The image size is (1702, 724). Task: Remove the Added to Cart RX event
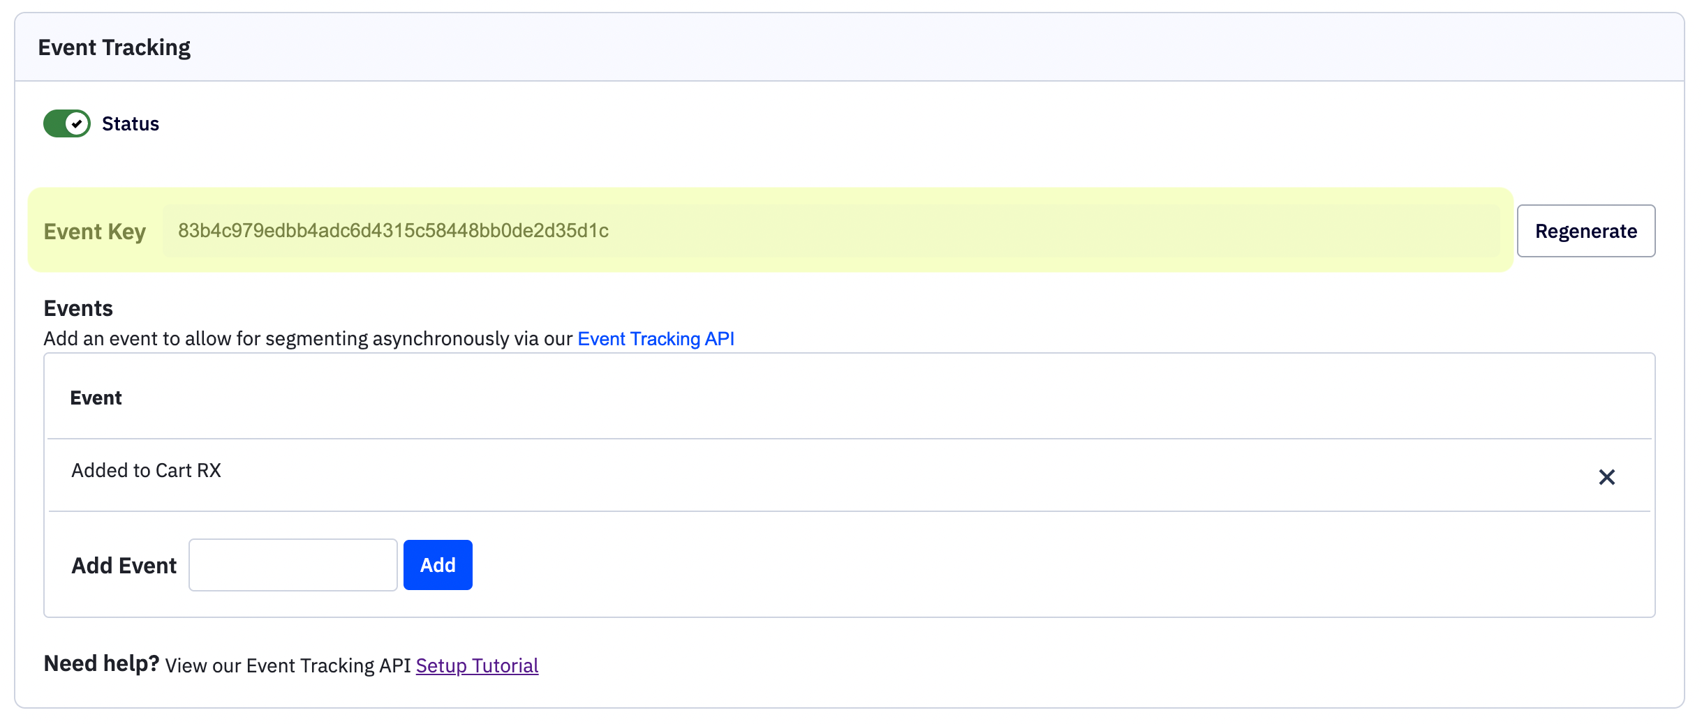point(1606,477)
